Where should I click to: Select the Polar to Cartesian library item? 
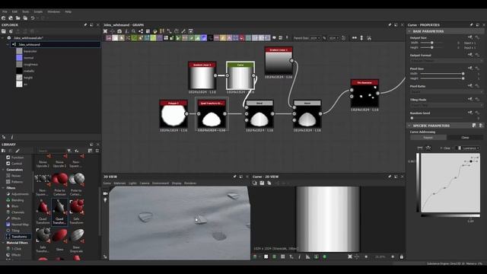click(59, 184)
